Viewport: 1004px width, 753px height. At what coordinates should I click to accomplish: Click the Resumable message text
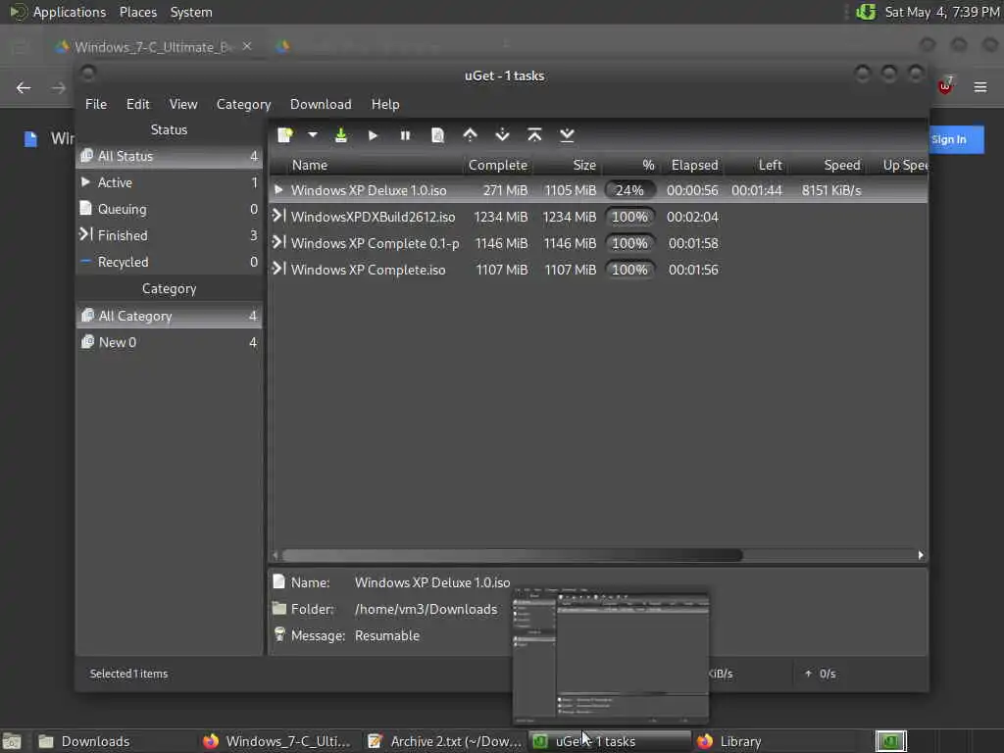(387, 635)
